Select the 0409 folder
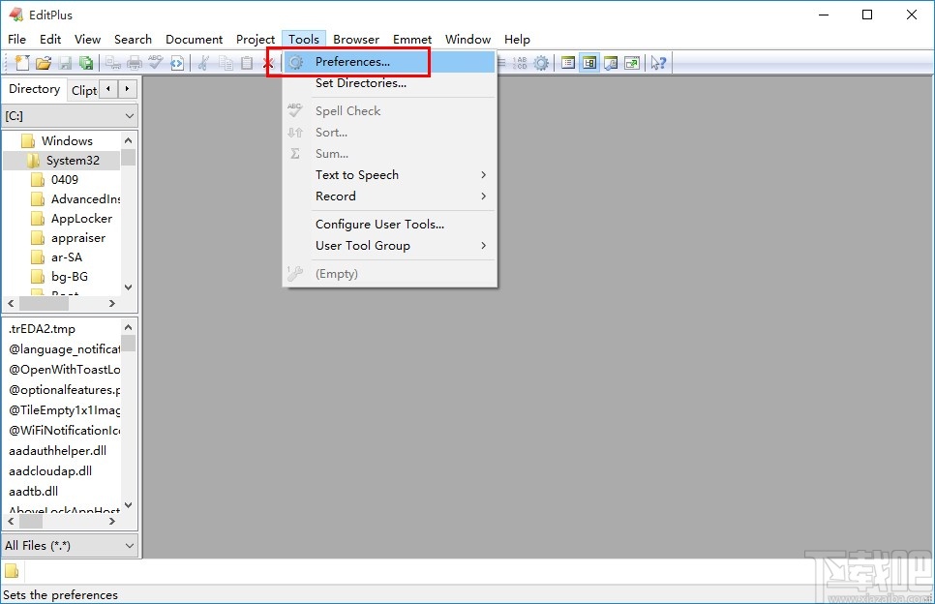The height and width of the screenshot is (604, 935). [x=65, y=180]
